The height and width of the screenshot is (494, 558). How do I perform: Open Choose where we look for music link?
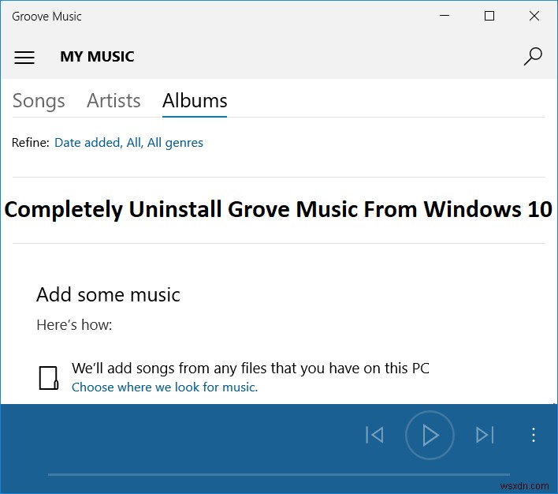coord(165,387)
